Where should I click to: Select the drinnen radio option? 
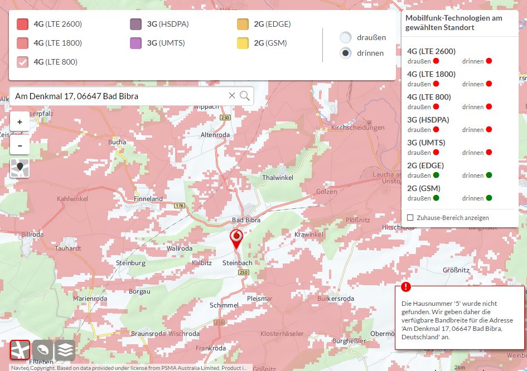[346, 53]
